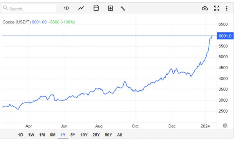Add a comparison with the plus icon
235x142 pixels.
(x=110, y=8)
